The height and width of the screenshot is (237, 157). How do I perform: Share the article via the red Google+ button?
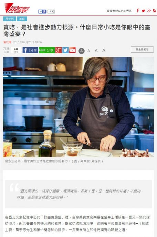59,50
